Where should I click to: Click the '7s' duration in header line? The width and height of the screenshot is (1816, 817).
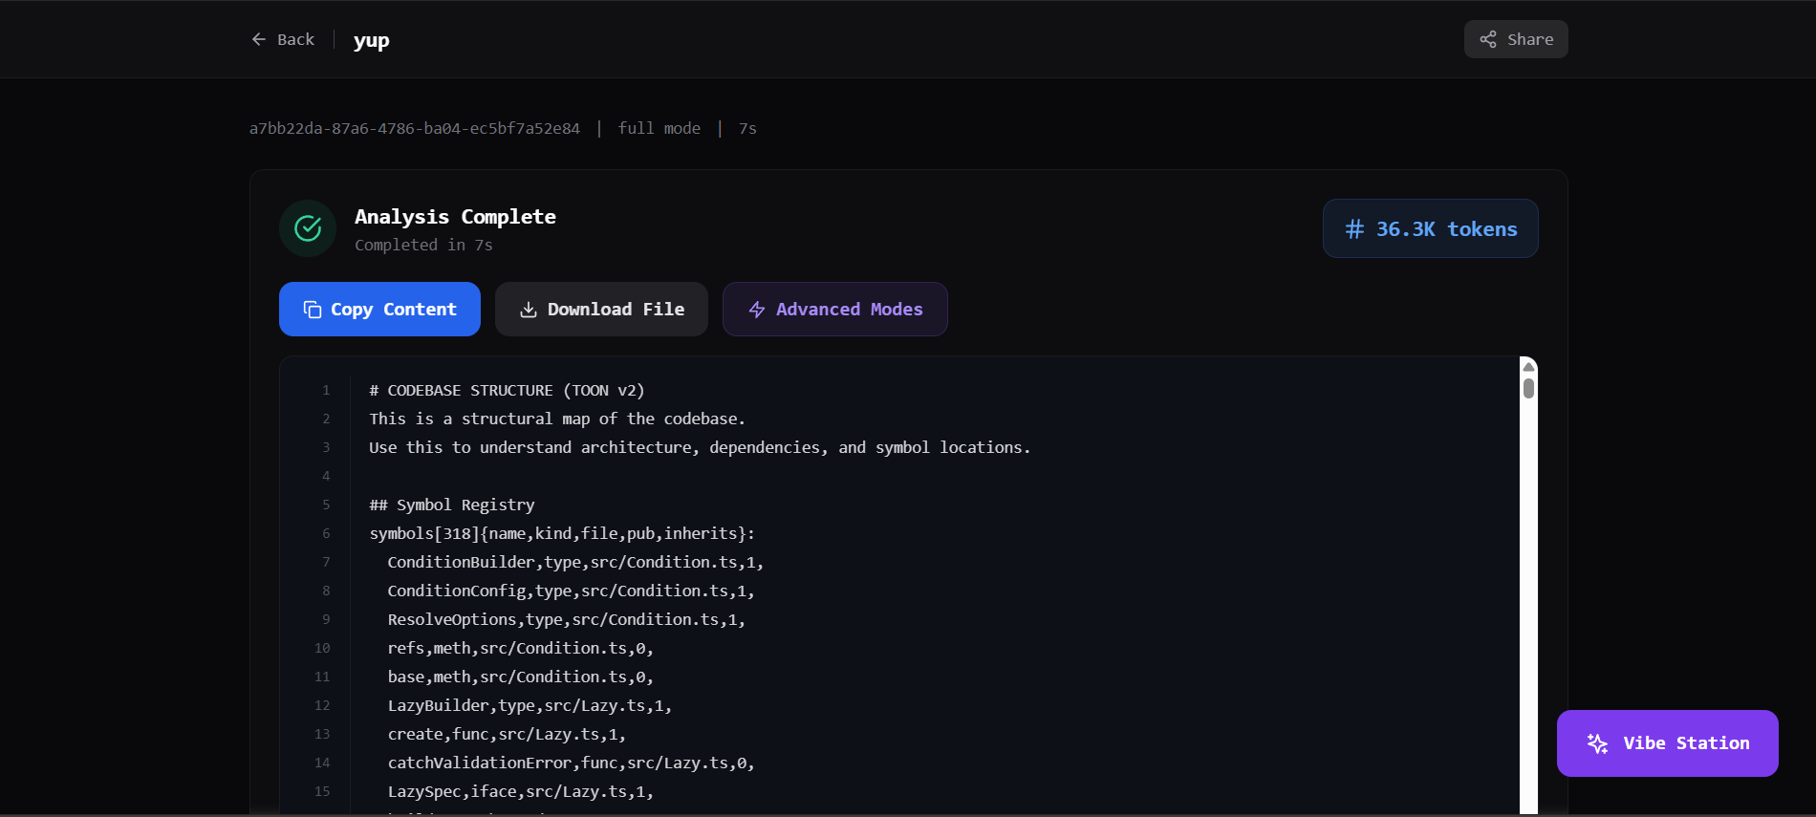(x=747, y=128)
